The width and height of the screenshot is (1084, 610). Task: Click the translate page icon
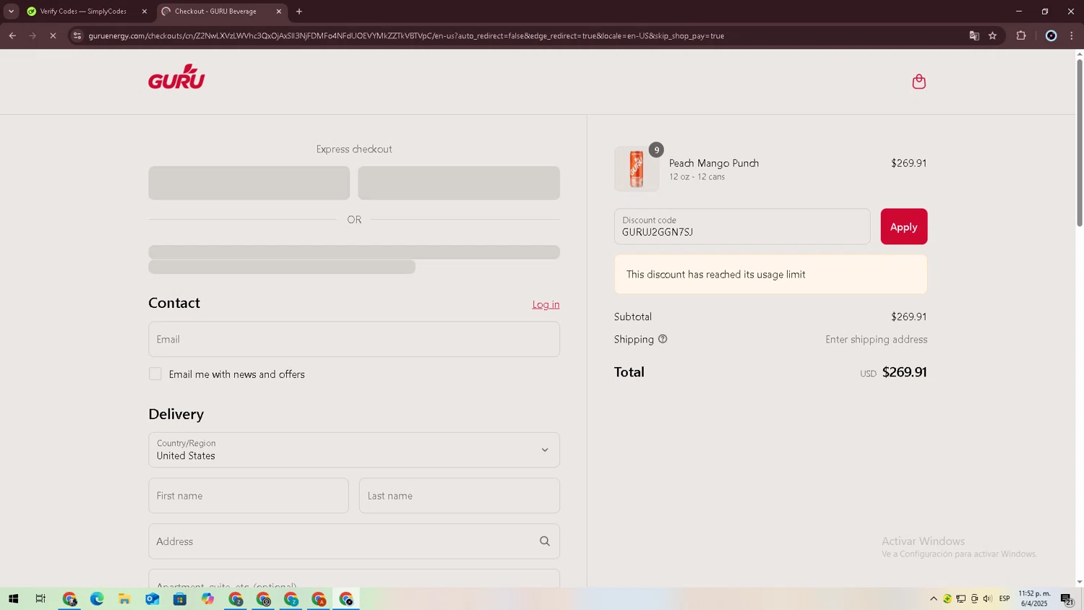tap(974, 35)
